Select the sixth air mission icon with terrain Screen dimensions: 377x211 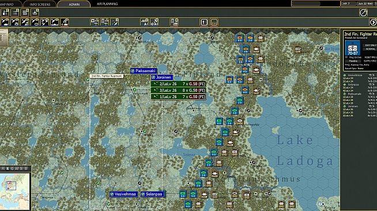[x=55, y=22]
